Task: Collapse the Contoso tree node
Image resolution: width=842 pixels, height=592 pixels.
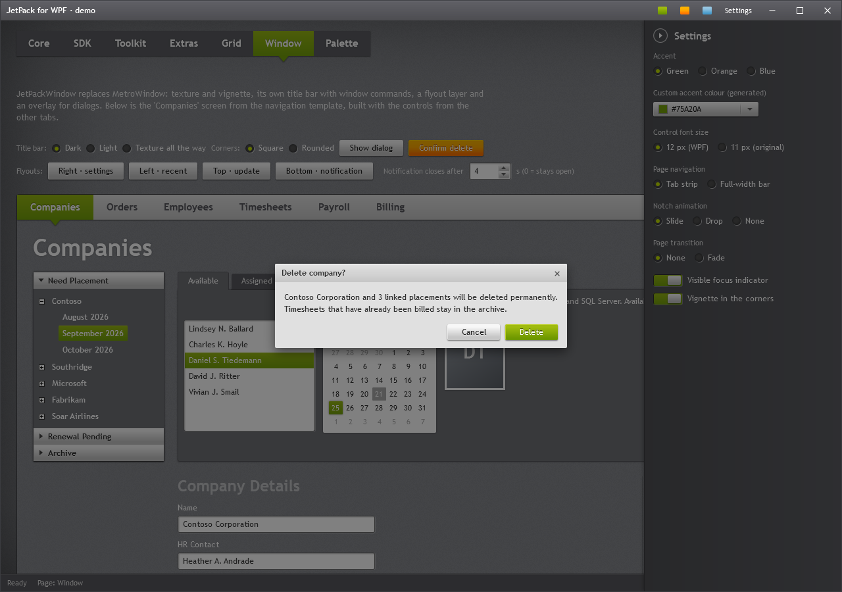Action: [42, 301]
